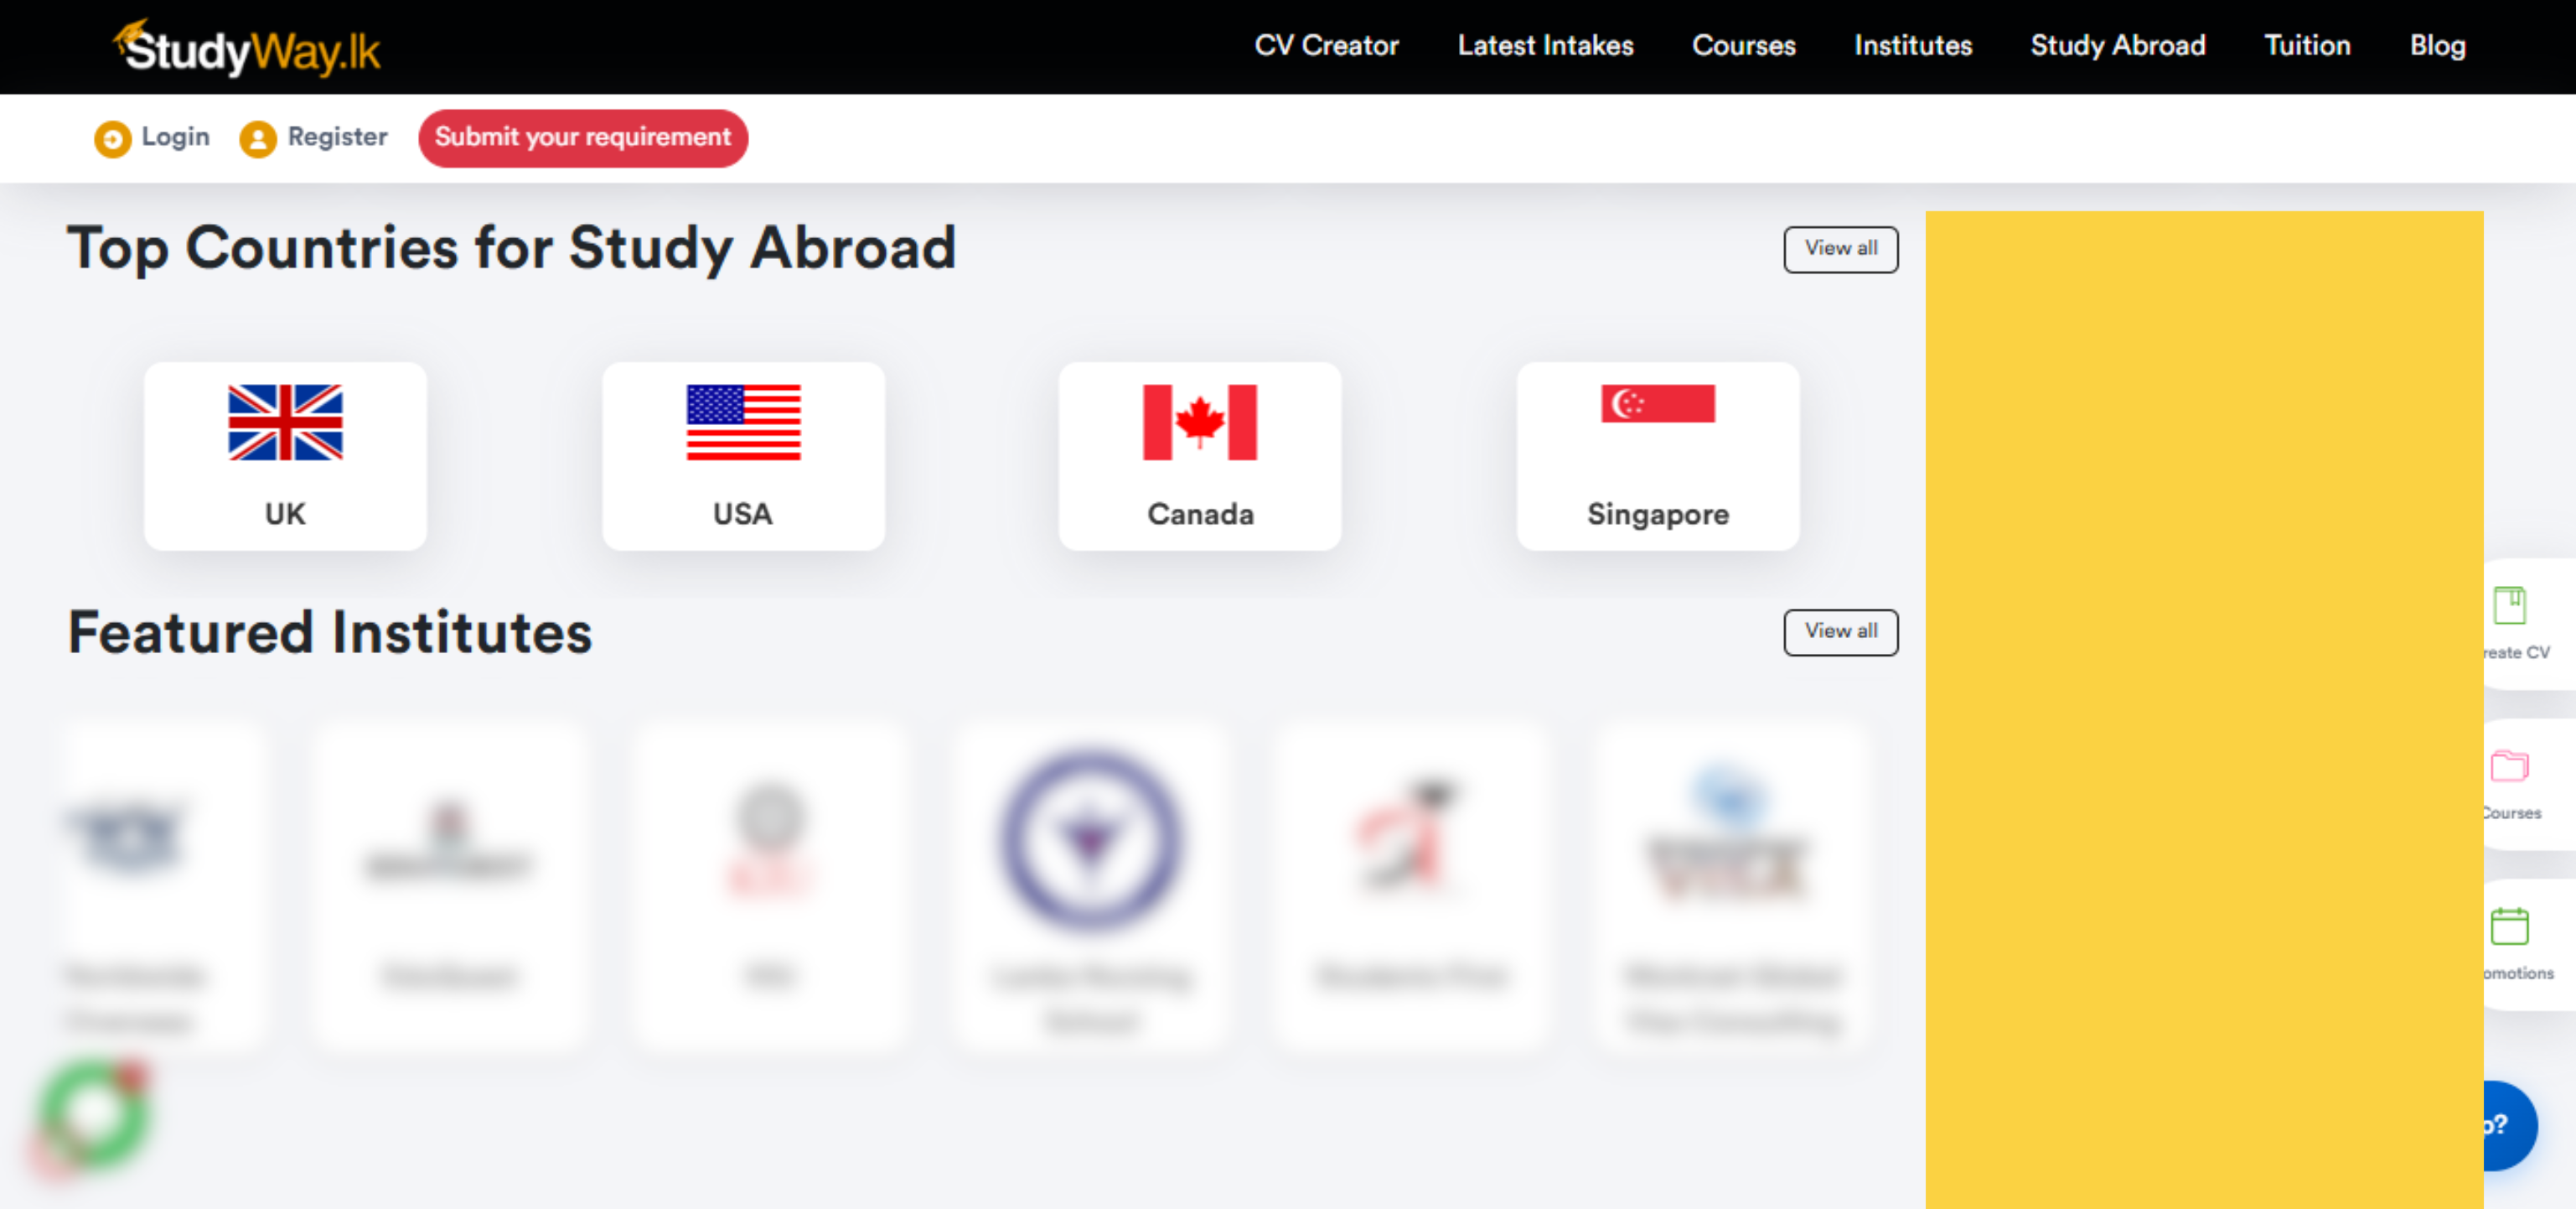Image resolution: width=2576 pixels, height=1209 pixels.
Task: Open the CV Creator menu item
Action: point(1326,46)
